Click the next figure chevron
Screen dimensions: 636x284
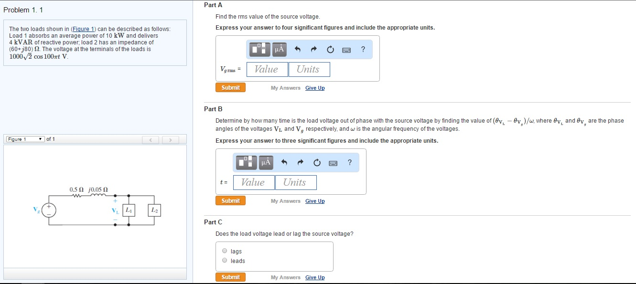point(171,138)
